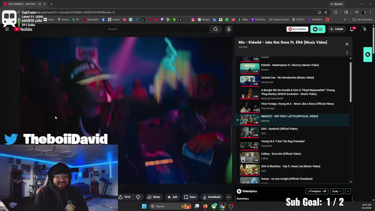Image resolution: width=375 pixels, height=211 pixels.
Task: Open Task View on the taskbar
Action: pos(197,206)
